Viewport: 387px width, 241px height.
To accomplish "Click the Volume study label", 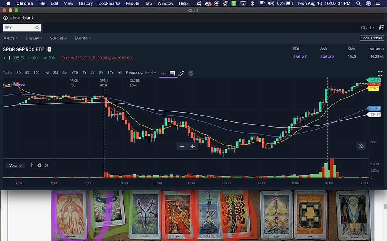I will (x=15, y=165).
